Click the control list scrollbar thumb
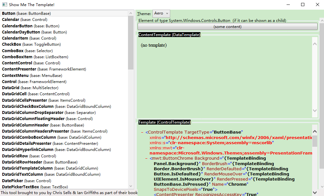 click(x=131, y=43)
